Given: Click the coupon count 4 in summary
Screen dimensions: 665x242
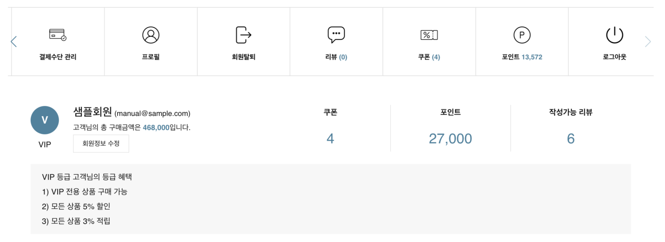Looking at the screenshot, I should (x=330, y=139).
